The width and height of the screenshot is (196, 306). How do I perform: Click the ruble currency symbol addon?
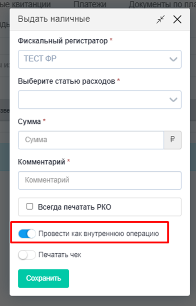tap(173, 140)
